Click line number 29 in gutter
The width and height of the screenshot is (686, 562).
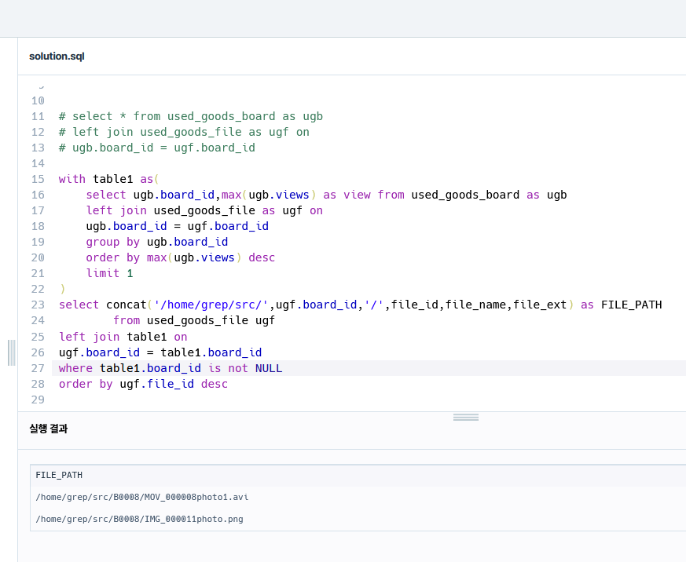click(x=38, y=400)
